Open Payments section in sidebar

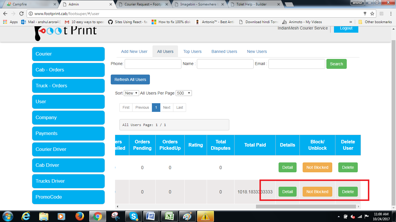pyautogui.click(x=68, y=133)
